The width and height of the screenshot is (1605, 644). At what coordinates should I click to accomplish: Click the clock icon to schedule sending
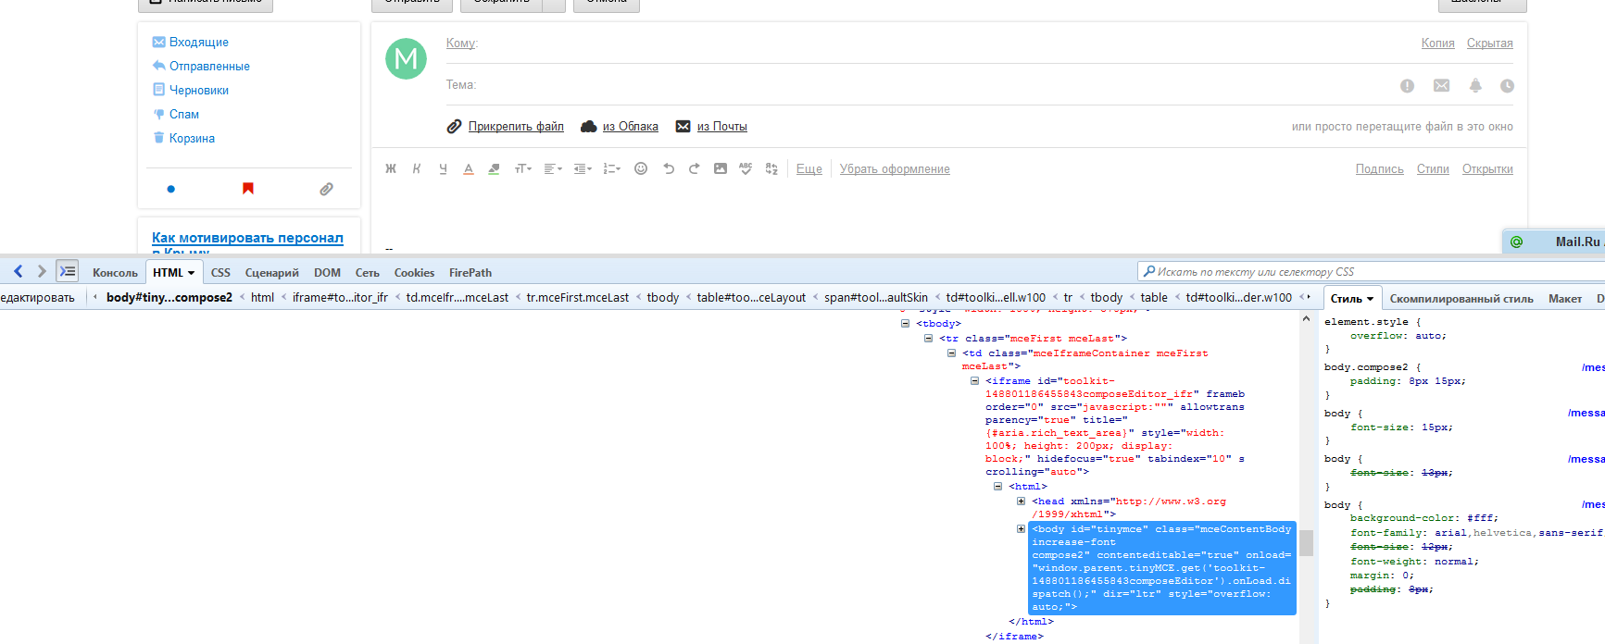coord(1507,86)
